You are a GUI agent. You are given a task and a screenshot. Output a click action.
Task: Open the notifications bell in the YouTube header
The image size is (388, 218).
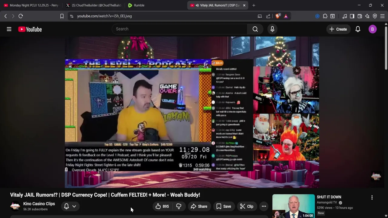point(358,29)
